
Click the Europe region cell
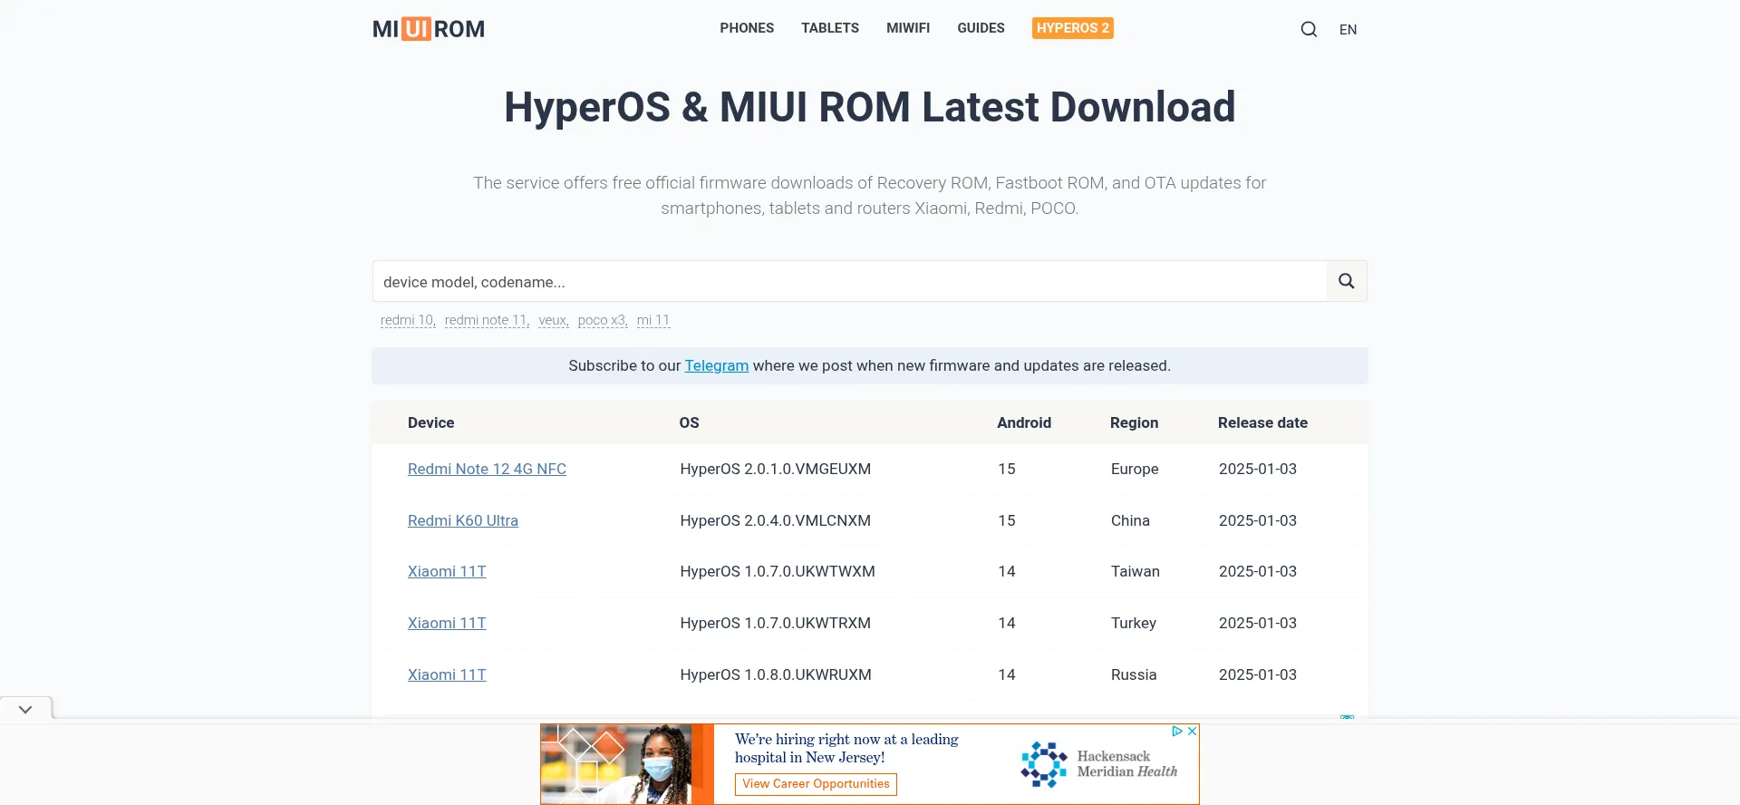tap(1135, 469)
